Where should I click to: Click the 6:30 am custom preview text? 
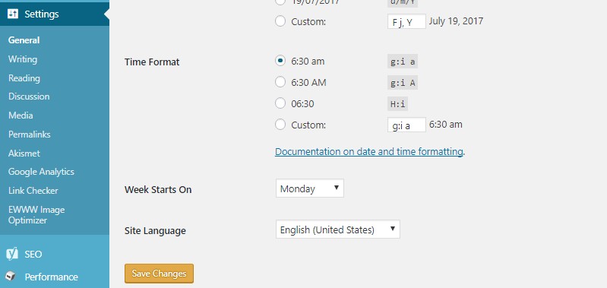[x=446, y=125]
